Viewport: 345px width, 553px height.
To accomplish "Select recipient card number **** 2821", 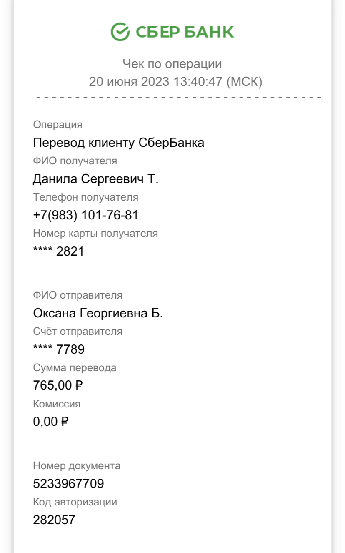I will [58, 251].
